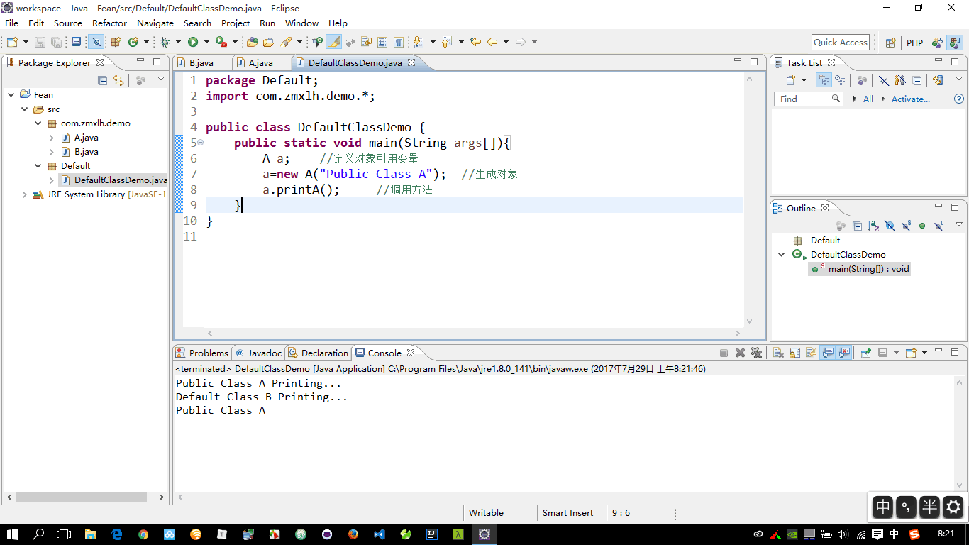Click the Back navigation arrow in toolbar
969x545 pixels.
click(492, 42)
